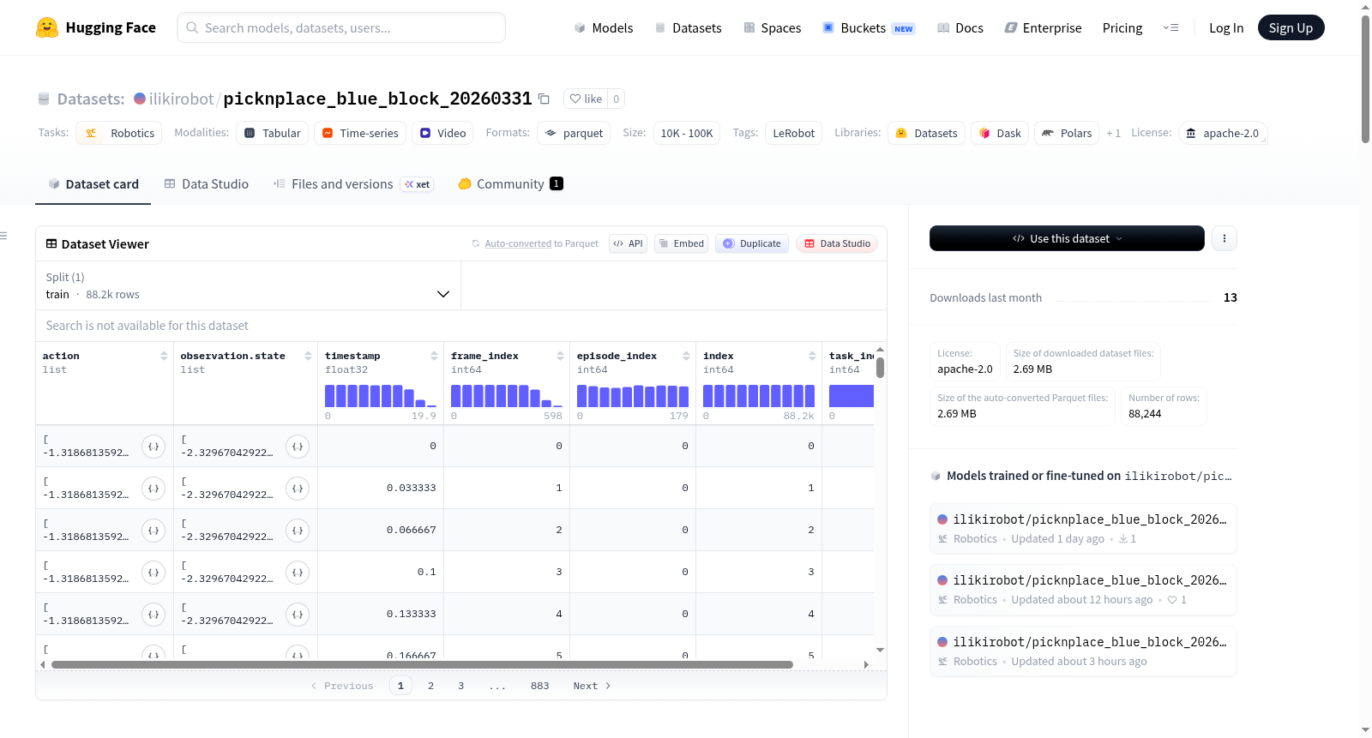Copy dataset name with the copy icon
This screenshot has height=738, width=1372.
(544, 99)
